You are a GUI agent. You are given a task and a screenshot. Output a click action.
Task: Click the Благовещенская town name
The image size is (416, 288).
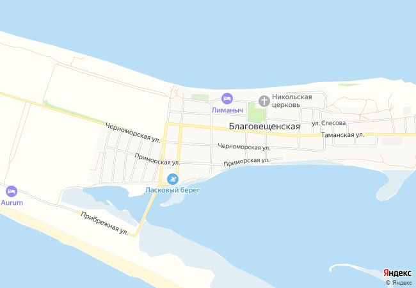[264, 126]
